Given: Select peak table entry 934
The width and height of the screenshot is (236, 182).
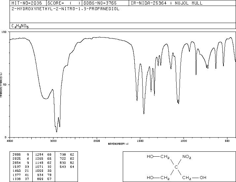Looking at the screenshot, I should 40,175.
